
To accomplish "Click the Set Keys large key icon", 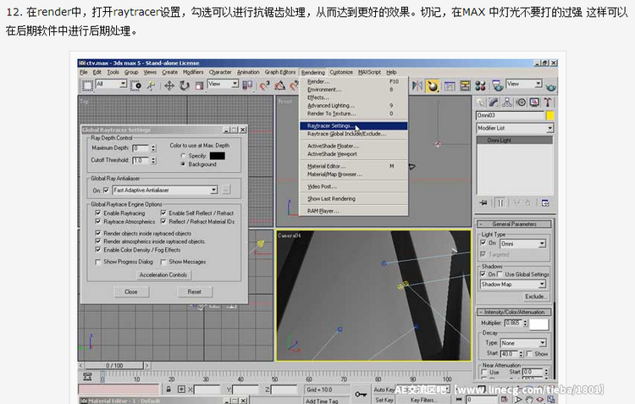I will coord(361,394).
